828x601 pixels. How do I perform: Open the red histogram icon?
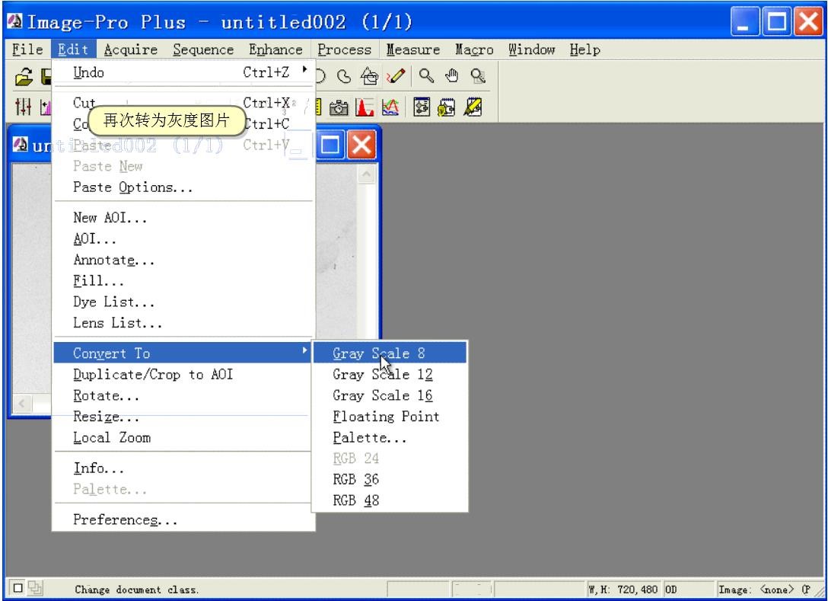[365, 107]
